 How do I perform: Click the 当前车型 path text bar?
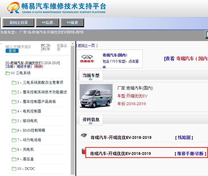[x=42, y=32]
